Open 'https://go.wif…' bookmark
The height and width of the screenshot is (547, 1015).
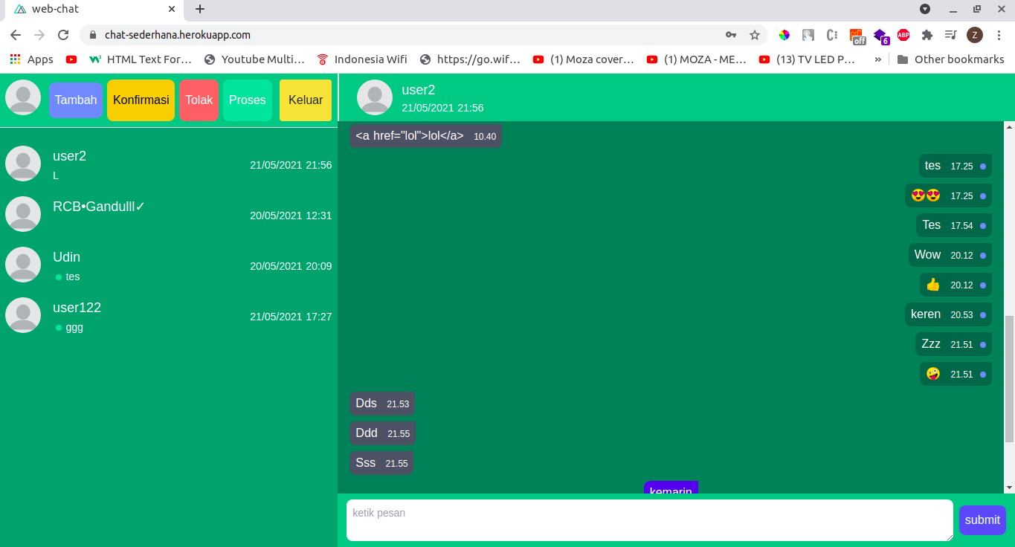tap(471, 59)
